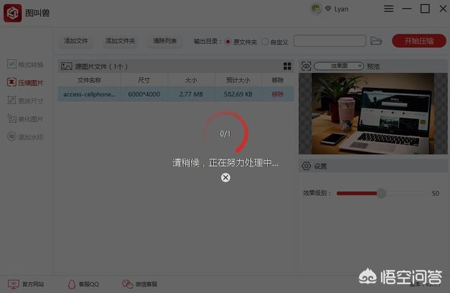Select the 自定义 custom output radio button
Image resolution: width=450 pixels, height=293 pixels.
pos(265,41)
